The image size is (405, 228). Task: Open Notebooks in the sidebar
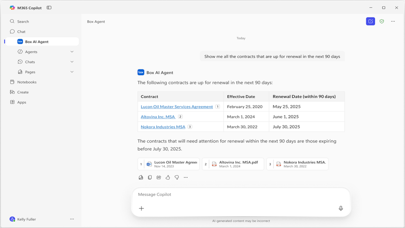pyautogui.click(x=27, y=82)
